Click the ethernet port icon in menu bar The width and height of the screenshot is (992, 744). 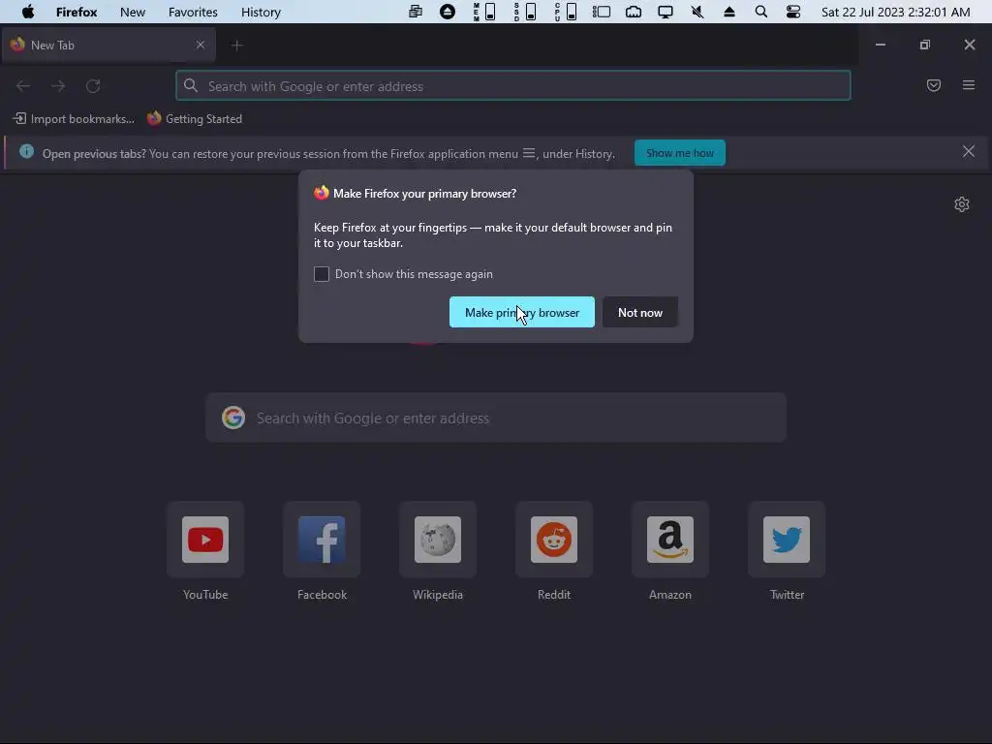(634, 12)
